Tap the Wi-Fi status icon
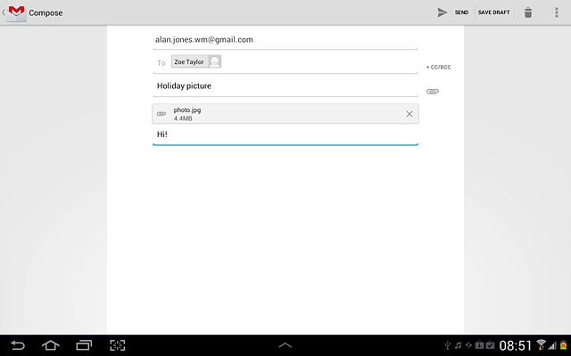571x356 pixels. pos(541,345)
